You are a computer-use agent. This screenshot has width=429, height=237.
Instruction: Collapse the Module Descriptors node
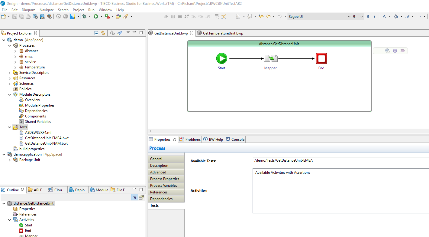tap(10, 94)
